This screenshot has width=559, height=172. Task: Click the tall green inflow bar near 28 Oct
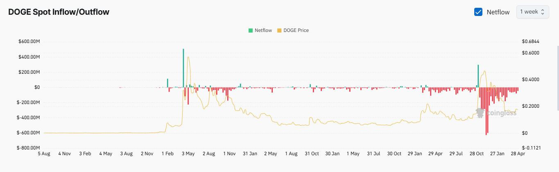[478, 76]
